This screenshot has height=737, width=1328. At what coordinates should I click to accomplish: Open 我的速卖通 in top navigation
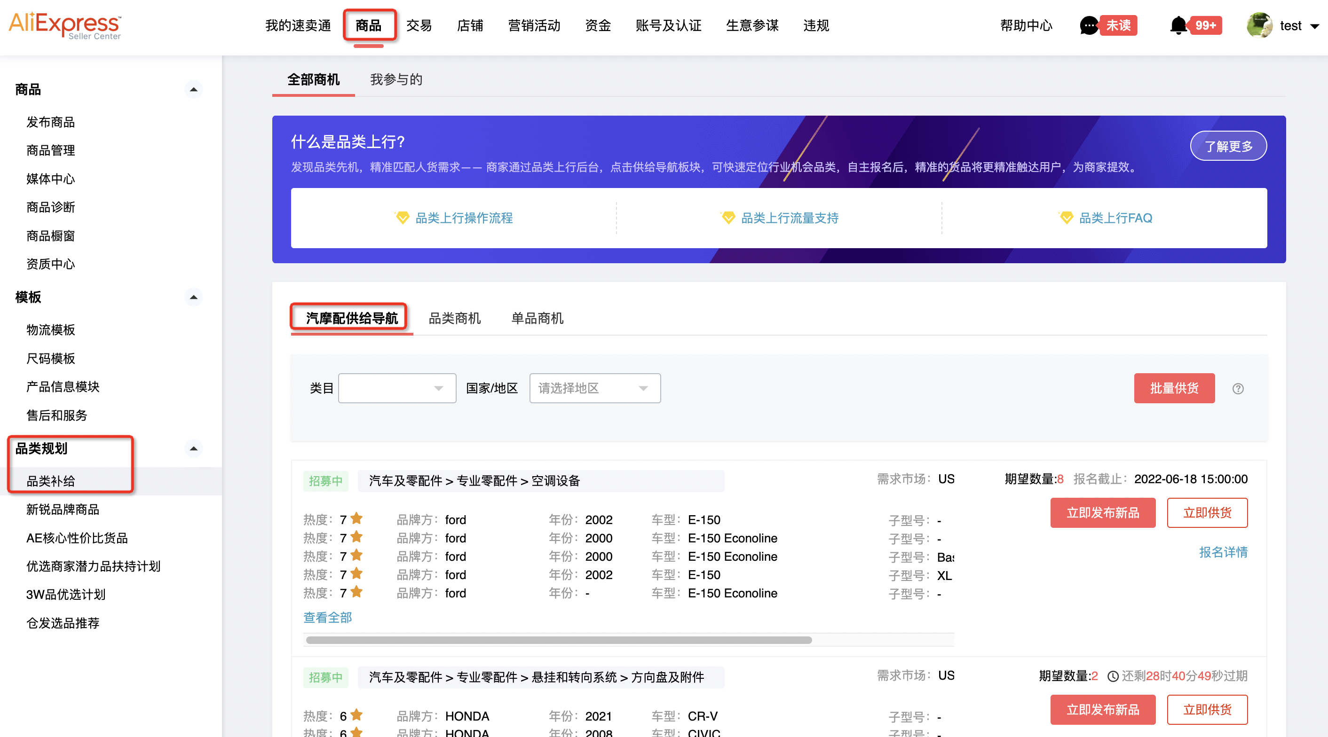[298, 25]
